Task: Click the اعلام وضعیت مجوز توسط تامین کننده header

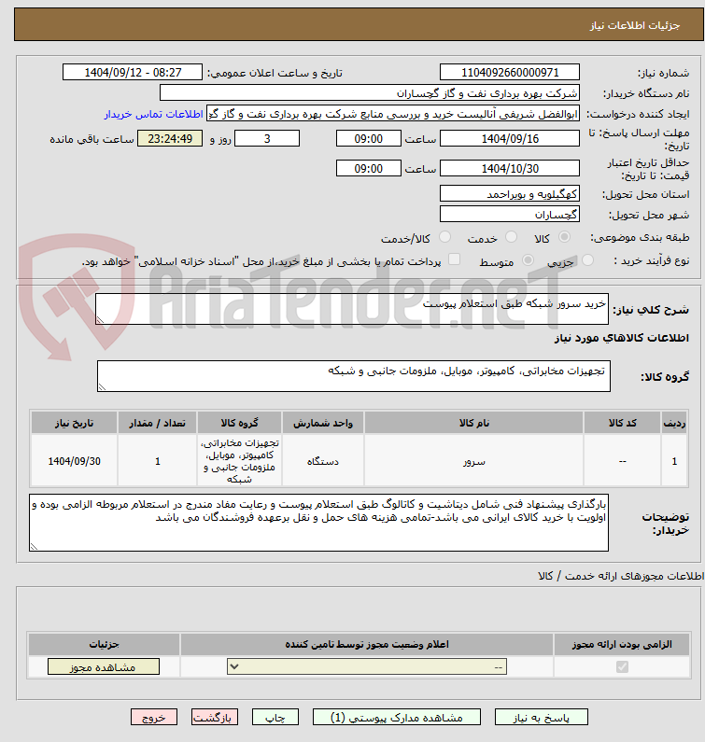Action: [367, 644]
